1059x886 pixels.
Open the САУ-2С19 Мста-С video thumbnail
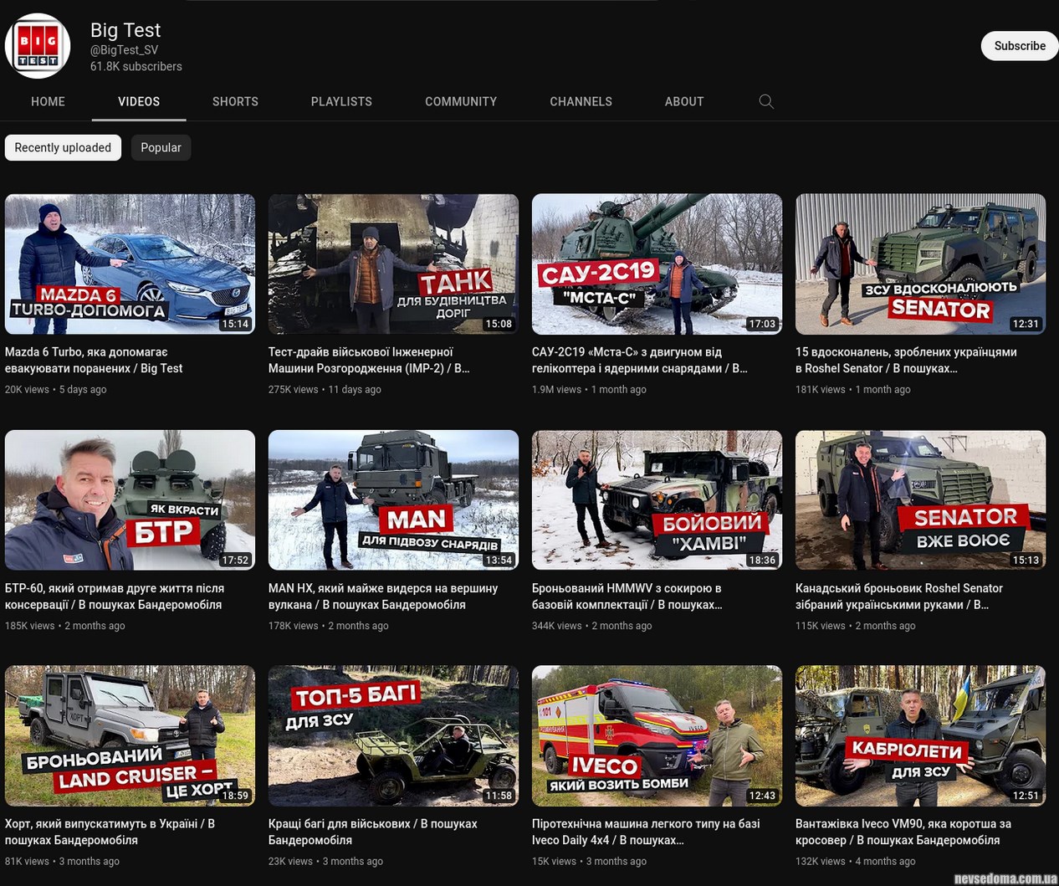pyautogui.click(x=657, y=264)
